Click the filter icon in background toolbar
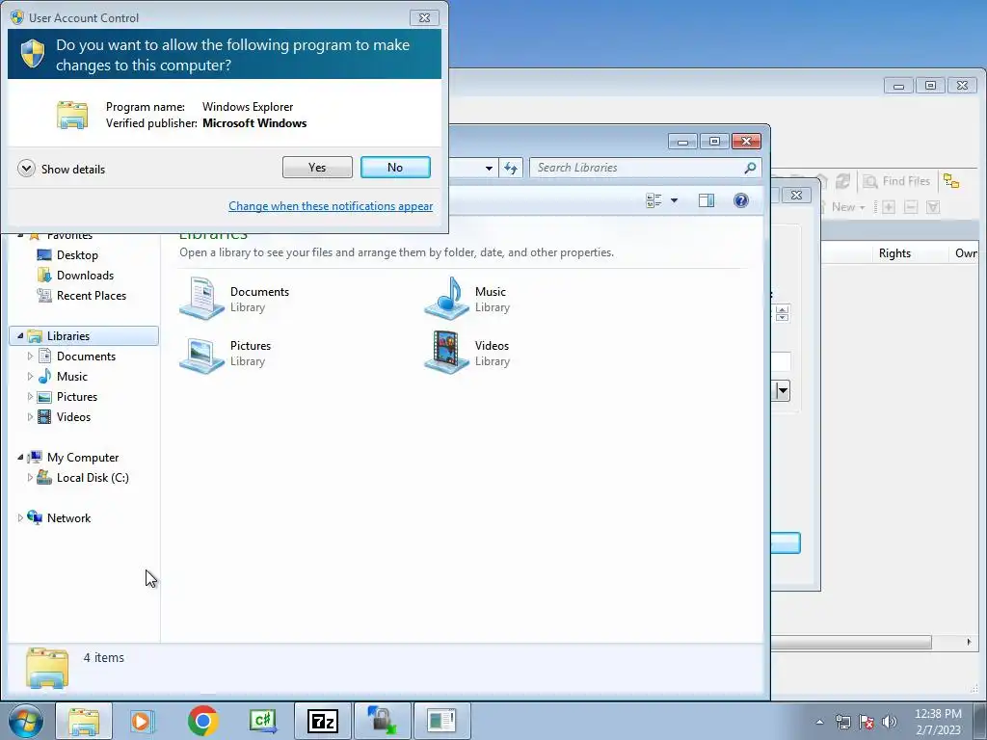 933,207
